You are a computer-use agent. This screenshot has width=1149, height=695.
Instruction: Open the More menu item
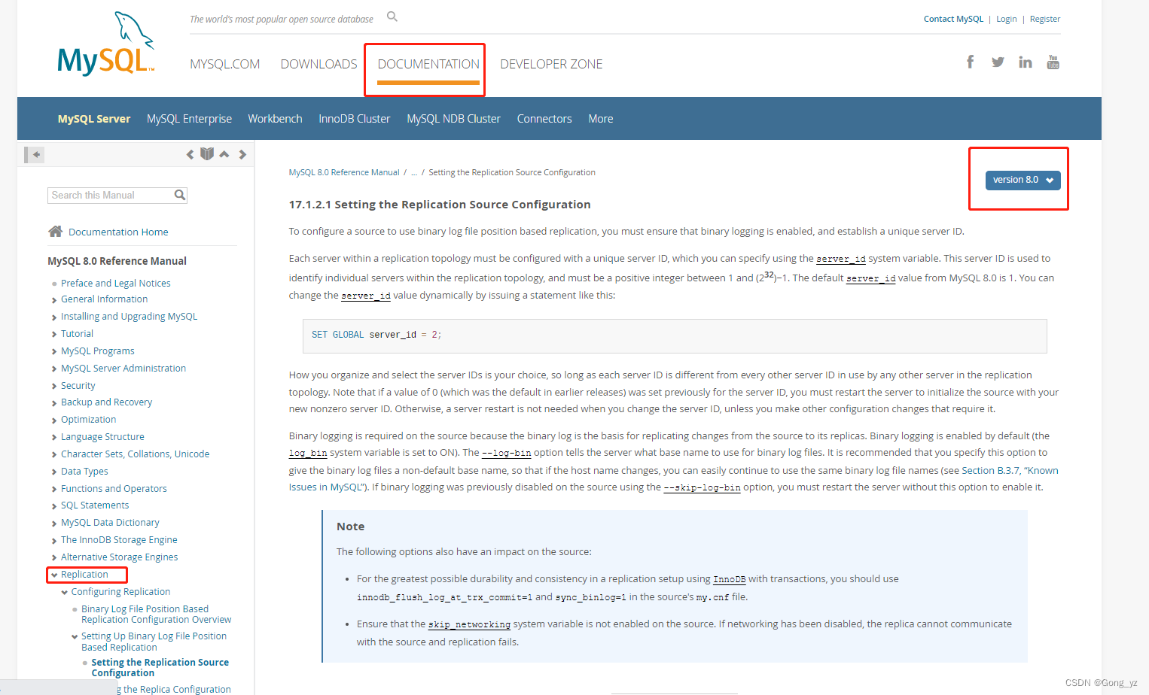(x=600, y=119)
